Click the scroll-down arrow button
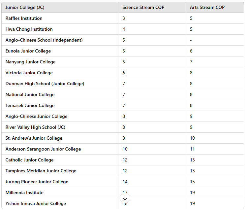246x210 pixels. (x=125, y=198)
